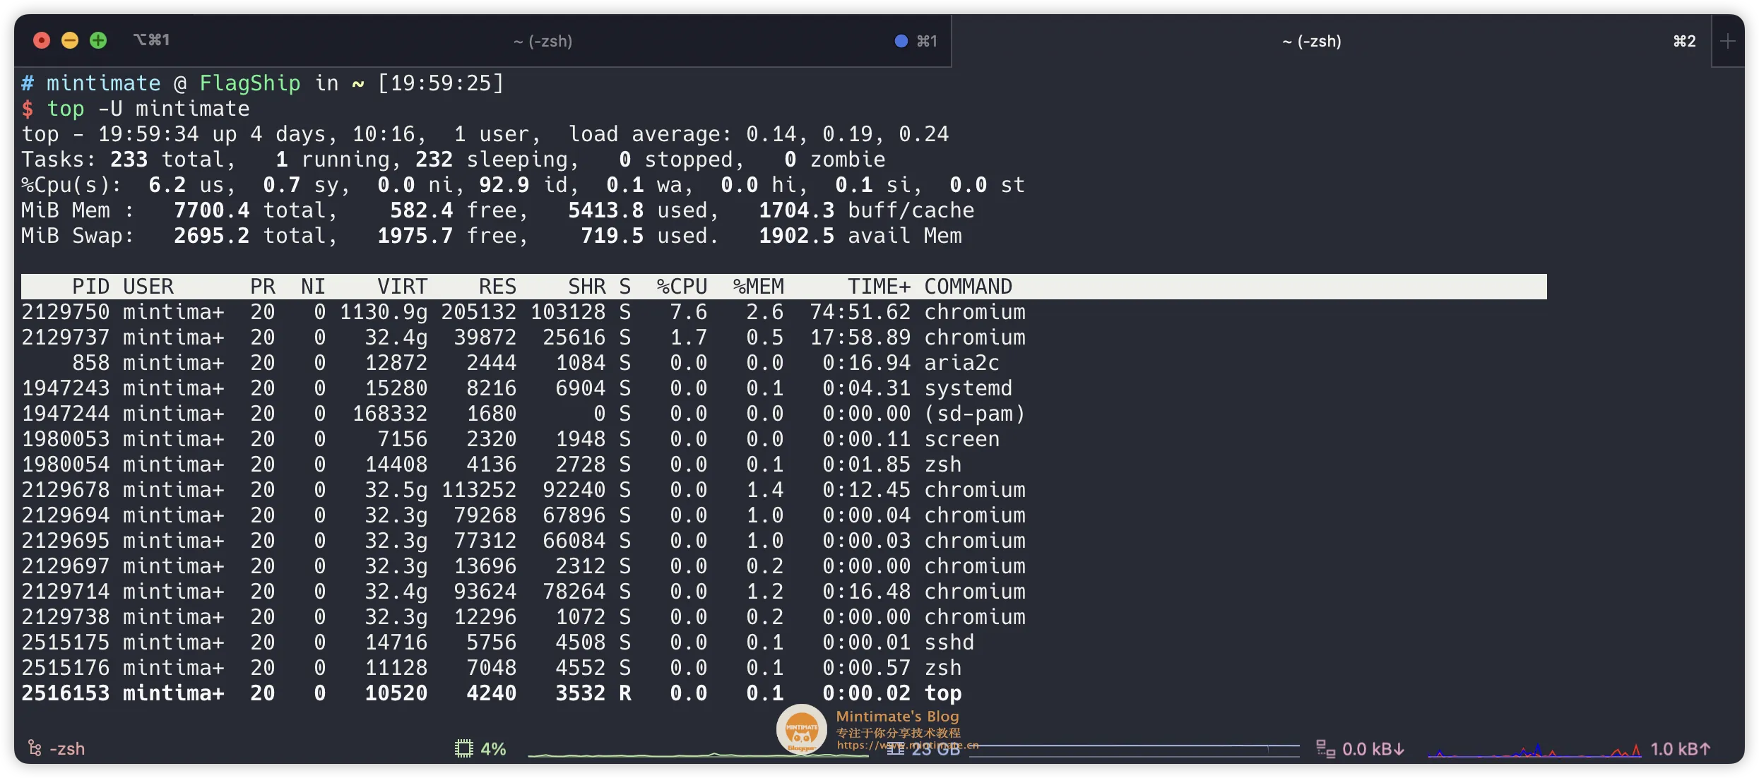Click the 205132 RES value
The width and height of the screenshot is (1759, 778).
click(478, 312)
